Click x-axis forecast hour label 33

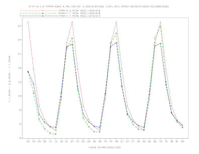pyautogui.click(x=89, y=141)
